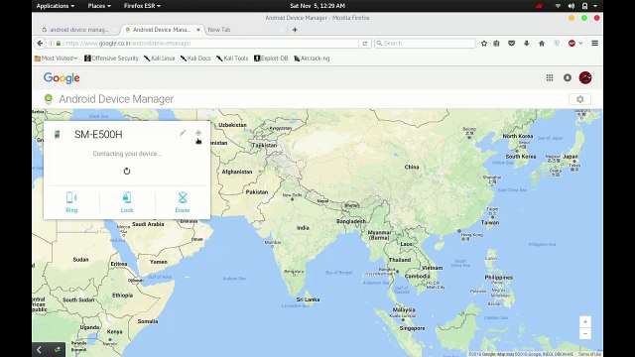Click the clock showing Sat Nov 5
Screen dimensions: 635x357
(317, 6)
